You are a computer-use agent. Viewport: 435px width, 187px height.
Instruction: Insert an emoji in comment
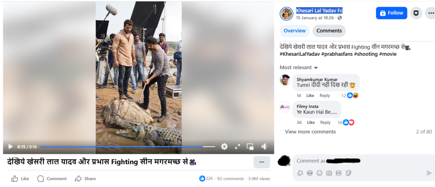[x=319, y=173]
